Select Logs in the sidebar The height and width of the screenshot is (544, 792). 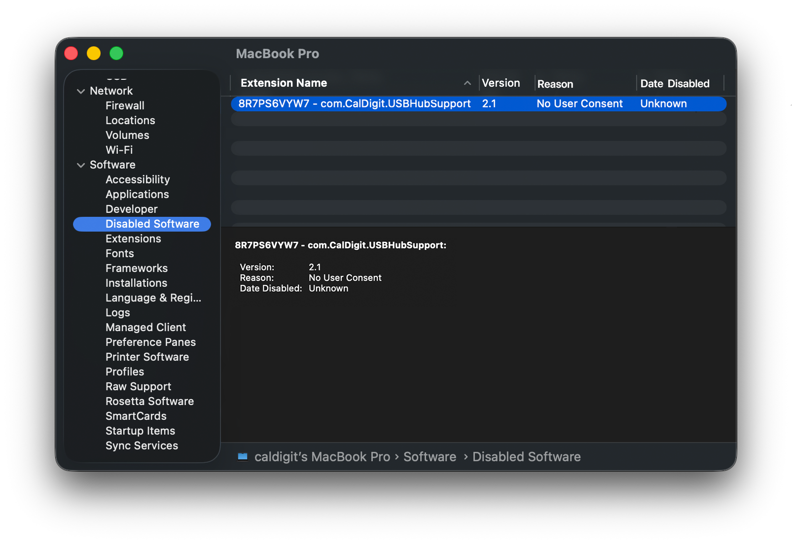tap(118, 313)
